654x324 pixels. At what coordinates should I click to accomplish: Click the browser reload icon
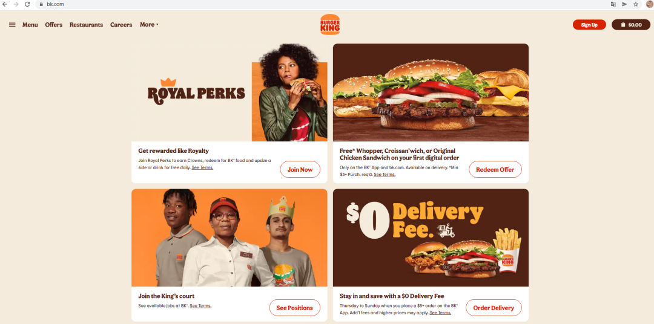pyautogui.click(x=27, y=4)
